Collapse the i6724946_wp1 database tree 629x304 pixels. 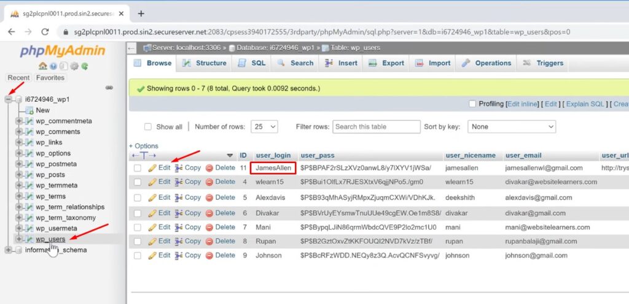9,99
